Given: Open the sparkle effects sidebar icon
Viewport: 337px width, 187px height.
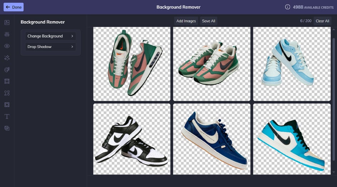Looking at the screenshot, I should tap(7, 58).
